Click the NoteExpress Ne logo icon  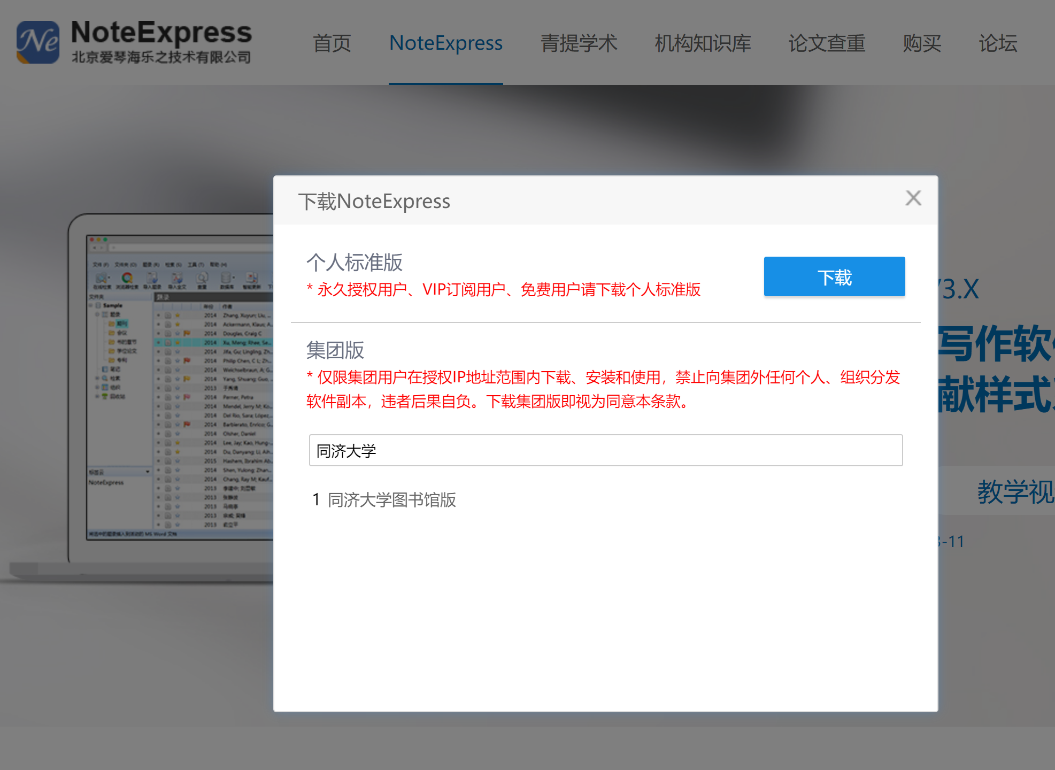click(x=37, y=42)
